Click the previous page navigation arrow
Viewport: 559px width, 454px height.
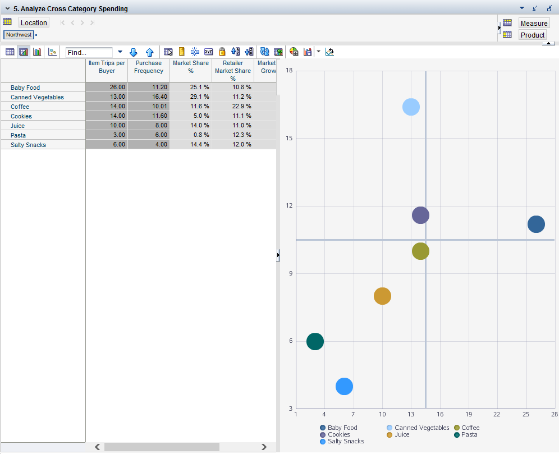[72, 23]
